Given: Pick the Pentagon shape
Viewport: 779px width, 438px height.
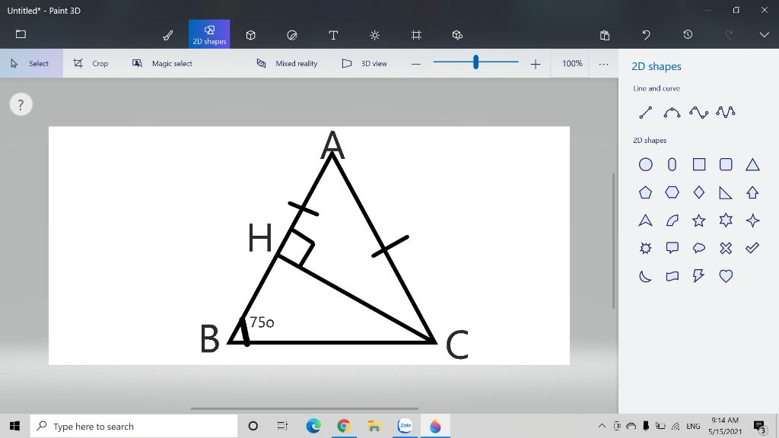Looking at the screenshot, I should [x=645, y=192].
